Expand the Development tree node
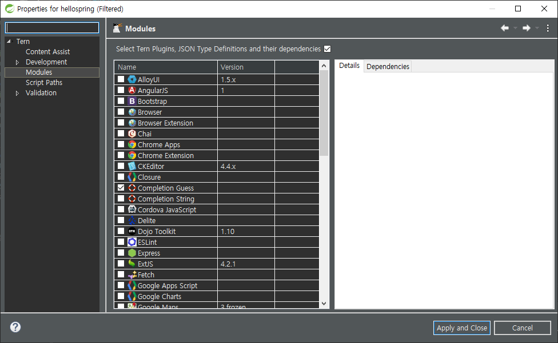The height and width of the screenshot is (343, 558). click(17, 62)
